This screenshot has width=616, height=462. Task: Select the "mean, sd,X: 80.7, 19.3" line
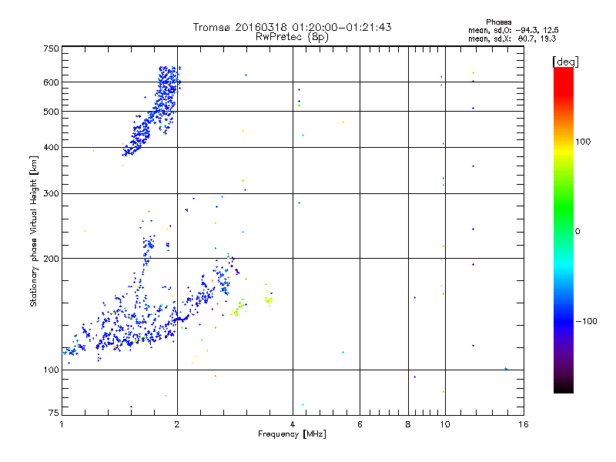pos(512,38)
